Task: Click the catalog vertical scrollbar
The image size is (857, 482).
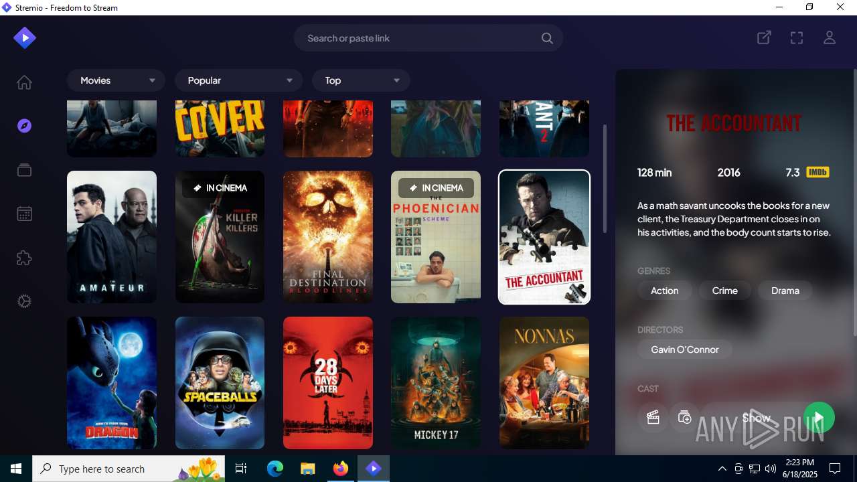Action: [x=605, y=179]
